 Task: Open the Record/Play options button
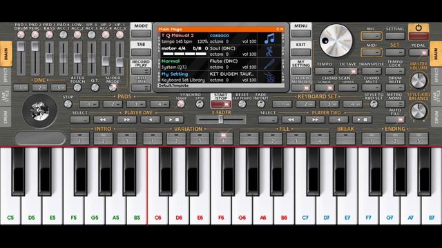(x=141, y=71)
